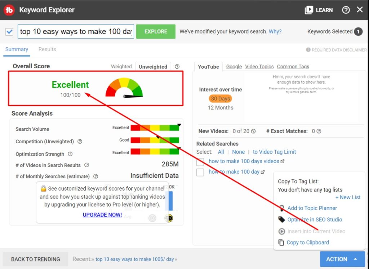Image resolution: width=369 pixels, height=269 pixels.
Task: Select the Unweighted score view
Action: [153, 67]
